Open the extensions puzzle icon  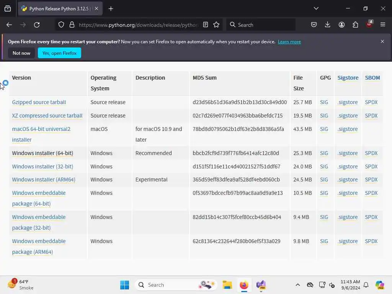coord(355,25)
